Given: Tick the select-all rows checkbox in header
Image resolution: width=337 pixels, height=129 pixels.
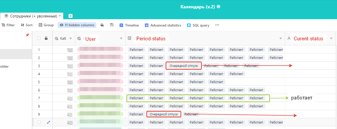Looking at the screenshot, I should point(39,38).
